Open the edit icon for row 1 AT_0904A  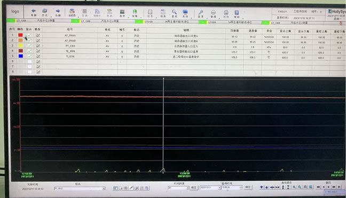(x=38, y=35)
